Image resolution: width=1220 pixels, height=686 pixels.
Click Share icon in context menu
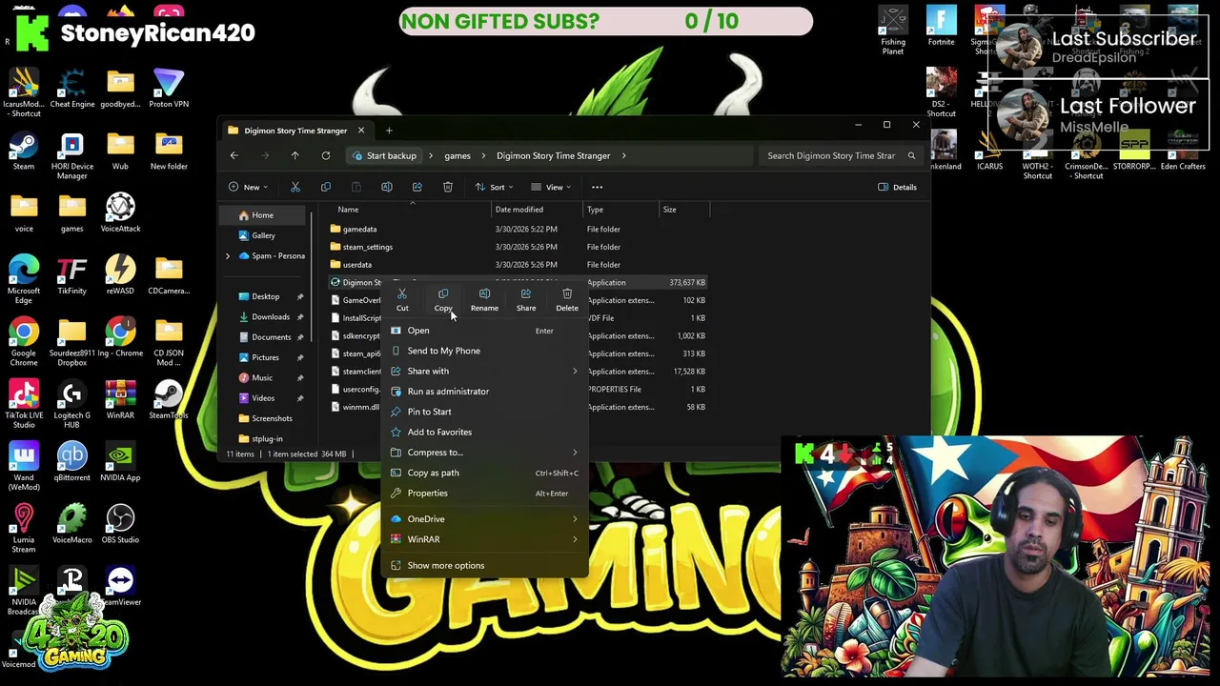526,300
